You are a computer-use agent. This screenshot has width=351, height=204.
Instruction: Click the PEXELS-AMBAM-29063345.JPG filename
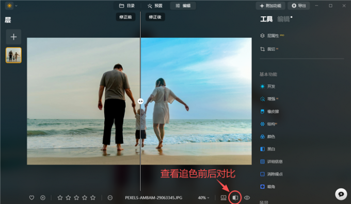pos(154,198)
